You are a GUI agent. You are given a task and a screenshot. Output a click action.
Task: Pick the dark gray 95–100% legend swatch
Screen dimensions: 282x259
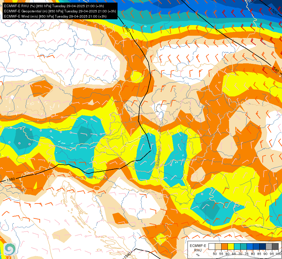275,246
